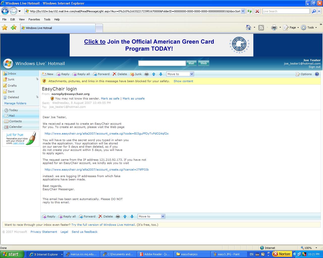Refresh the page with green arrows icon
The height and width of the screenshot is (258, 323).
coord(249,11)
